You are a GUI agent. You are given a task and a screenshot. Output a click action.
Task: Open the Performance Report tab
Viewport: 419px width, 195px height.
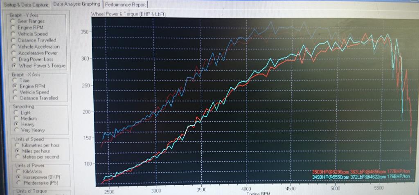click(x=125, y=4)
